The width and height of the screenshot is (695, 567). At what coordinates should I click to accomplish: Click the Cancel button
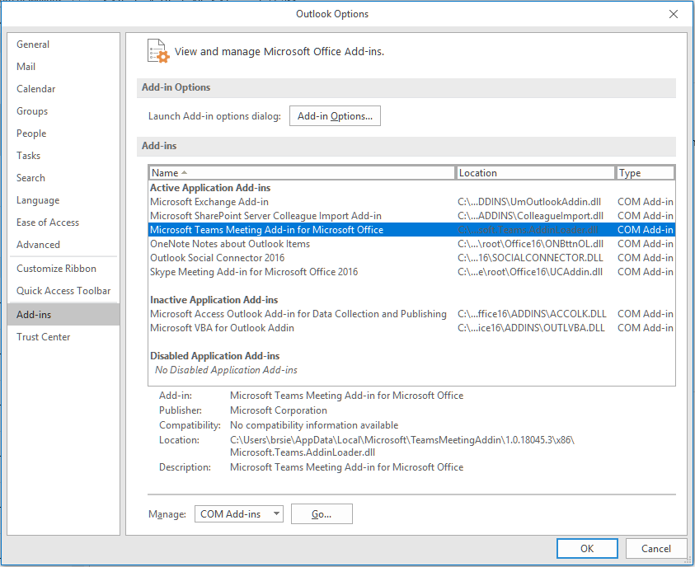[x=656, y=548]
